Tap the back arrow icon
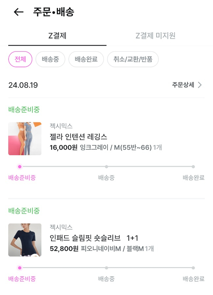The height and width of the screenshot is (295, 213). [x=18, y=12]
